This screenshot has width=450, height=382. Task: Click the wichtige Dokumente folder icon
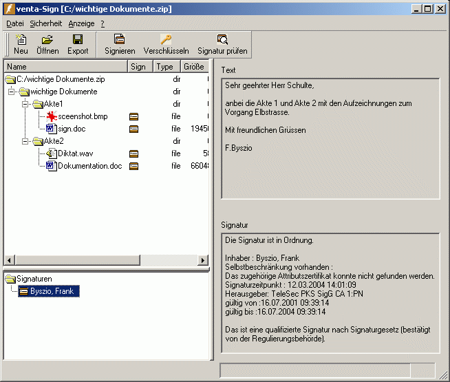pos(24,92)
